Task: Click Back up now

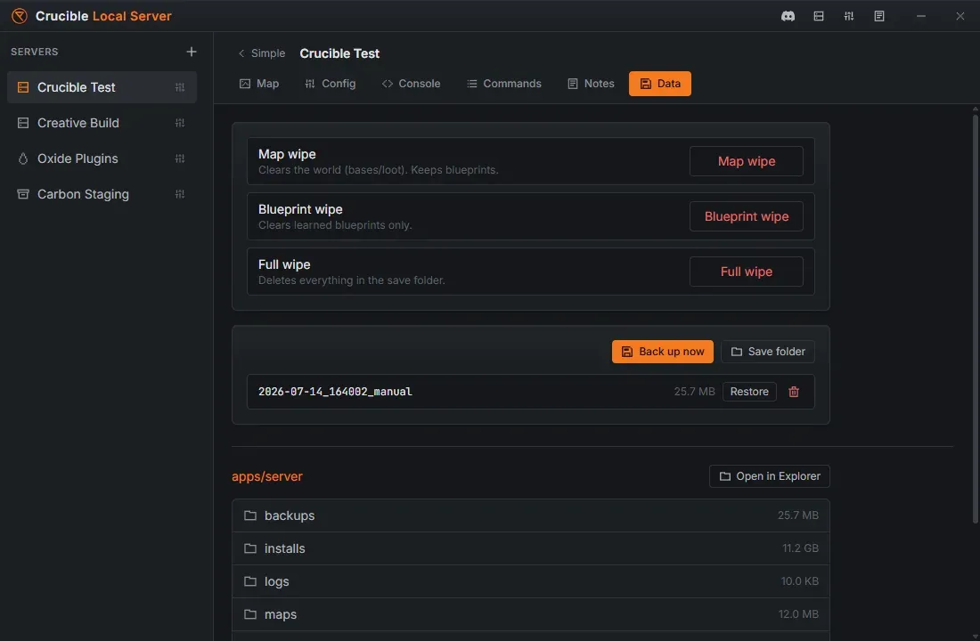Action: click(663, 352)
